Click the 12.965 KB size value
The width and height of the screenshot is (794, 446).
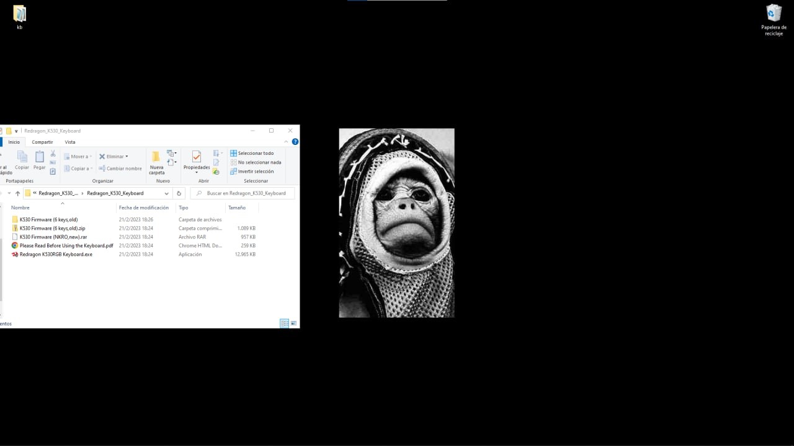(x=245, y=254)
